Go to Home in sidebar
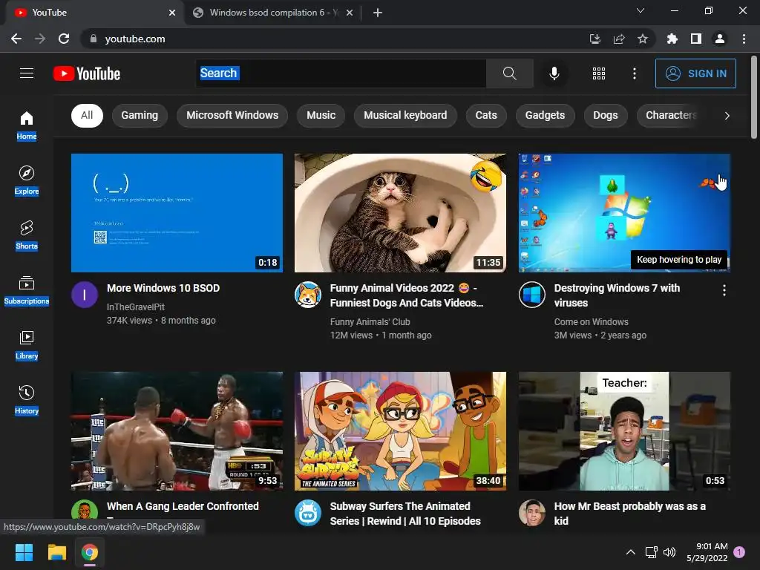The image size is (760, 570). pos(27,125)
